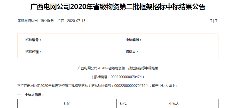Click the small T font-size icon
Image resolution: width=235 pixels, height=108 pixels.
211,21
